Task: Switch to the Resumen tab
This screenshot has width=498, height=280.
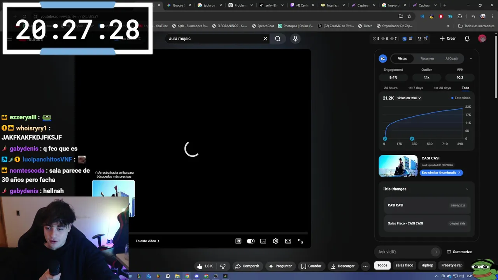Action: click(427, 58)
